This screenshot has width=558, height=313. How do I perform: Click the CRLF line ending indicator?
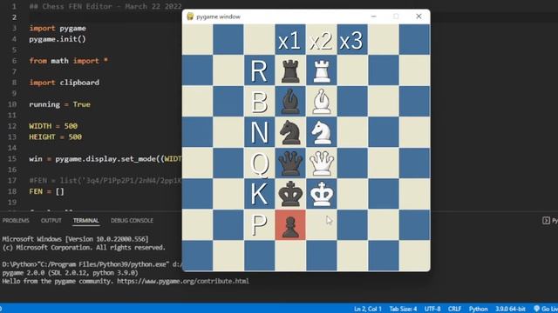(454, 309)
